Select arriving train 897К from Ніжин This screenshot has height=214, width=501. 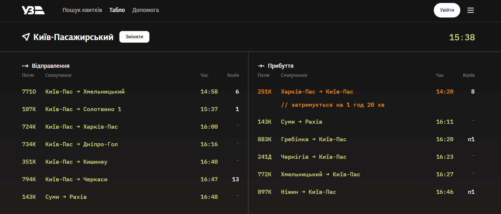[x=366, y=192]
